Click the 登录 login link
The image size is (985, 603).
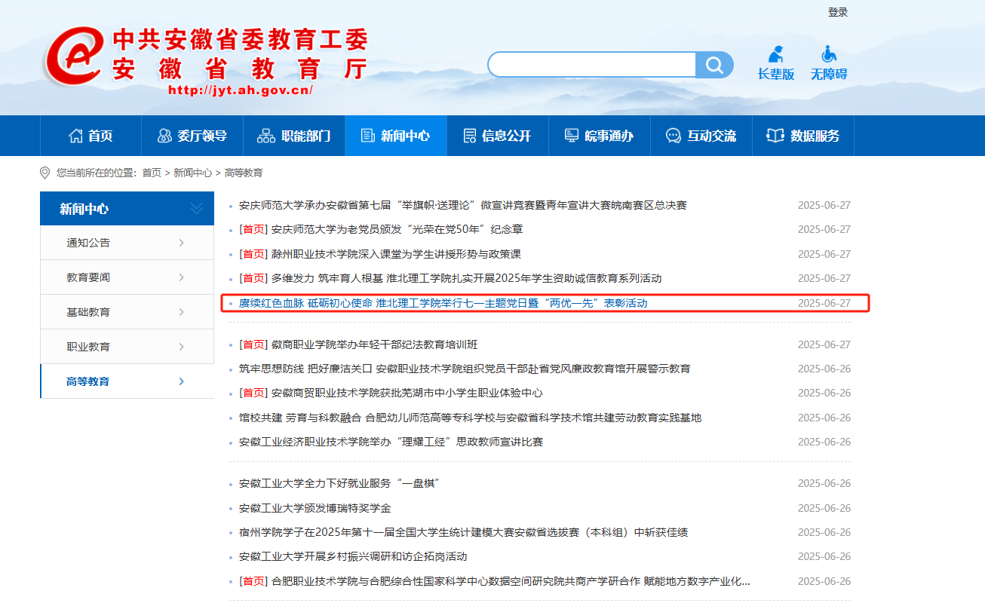tap(838, 12)
